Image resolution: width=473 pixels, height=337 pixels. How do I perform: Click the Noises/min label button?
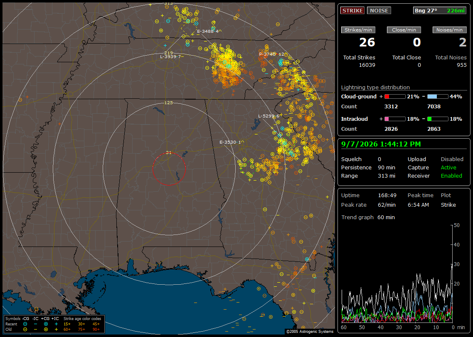point(449,30)
